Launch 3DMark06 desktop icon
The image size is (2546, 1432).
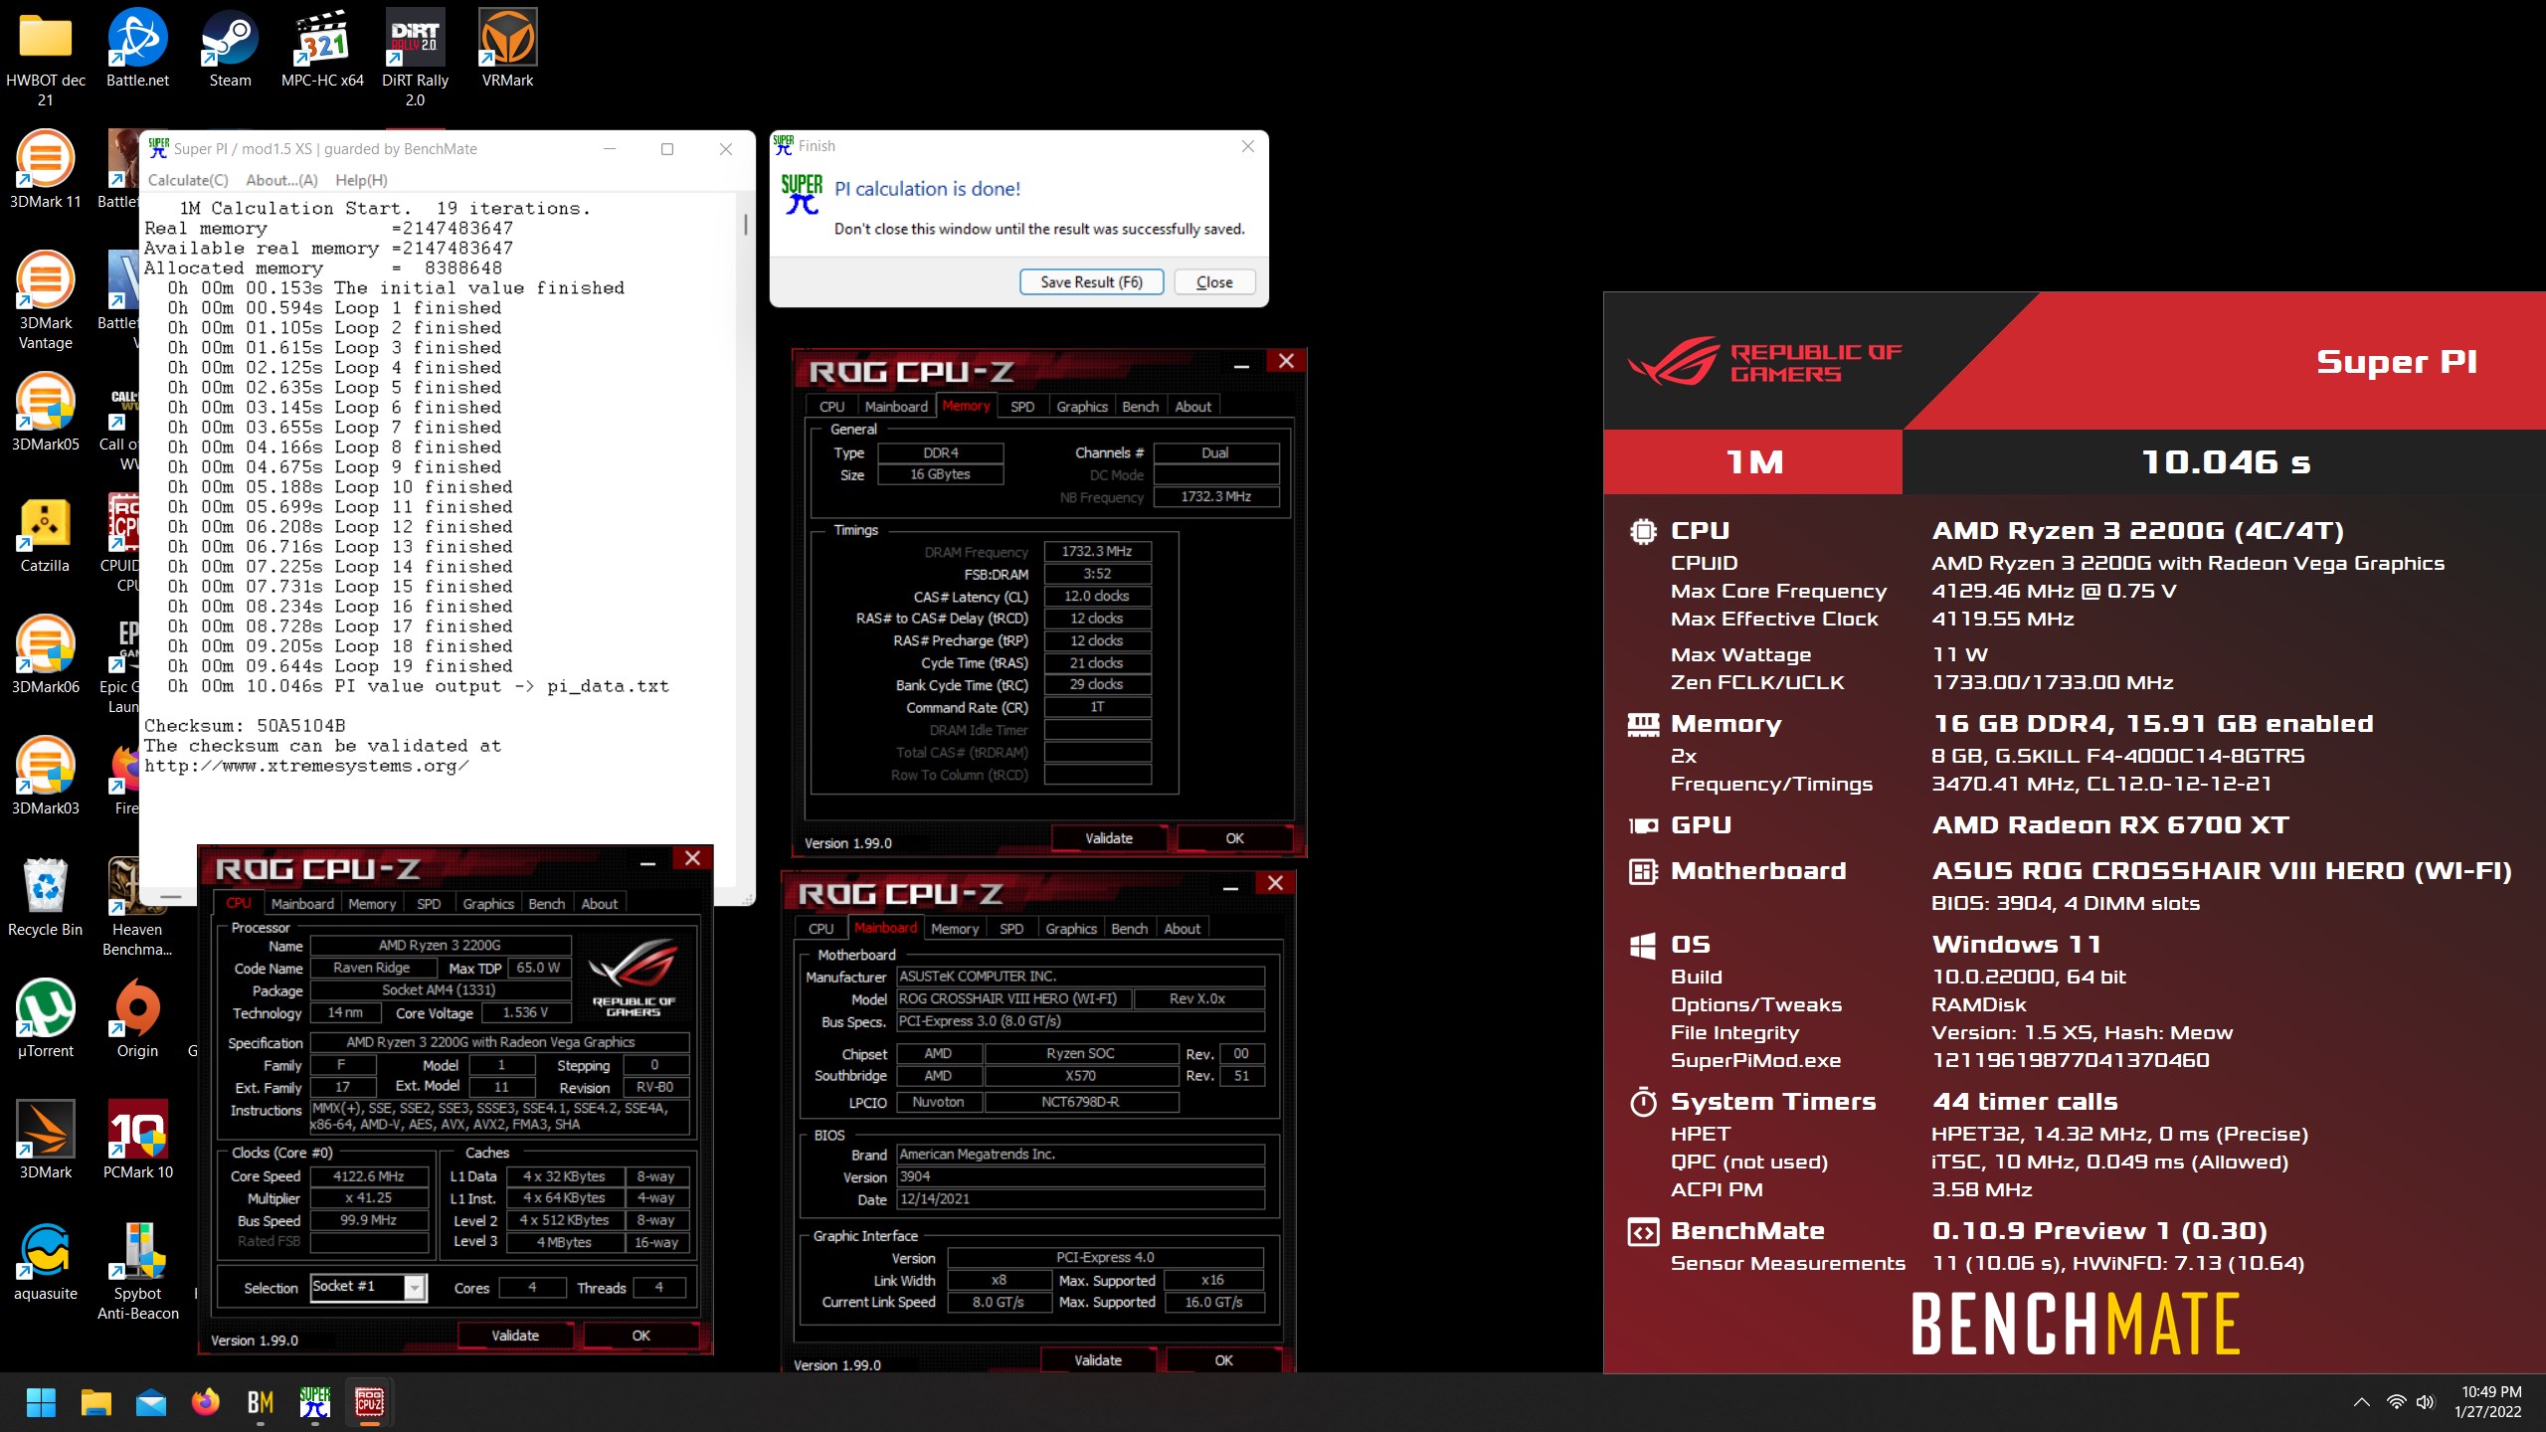point(46,655)
